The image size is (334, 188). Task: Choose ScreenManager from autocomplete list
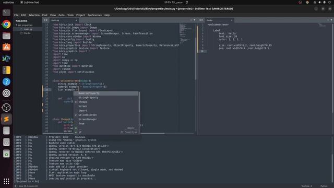point(106,120)
